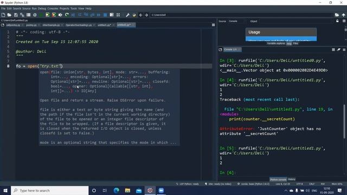
Task: Click the console vertical scrollbar
Action: click(x=344, y=121)
